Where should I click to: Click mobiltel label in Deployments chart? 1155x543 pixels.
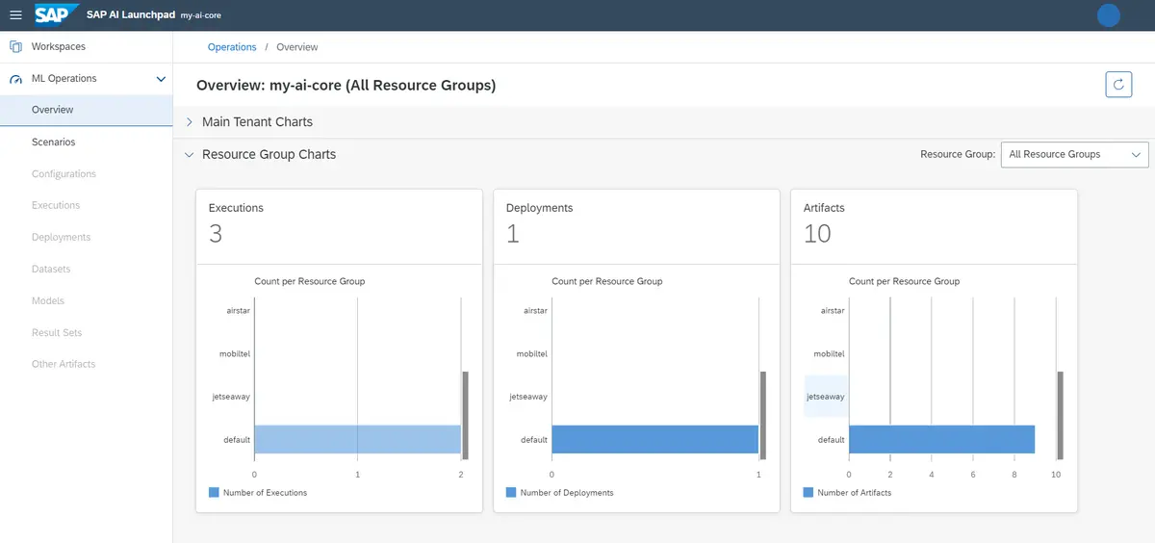[x=531, y=354]
